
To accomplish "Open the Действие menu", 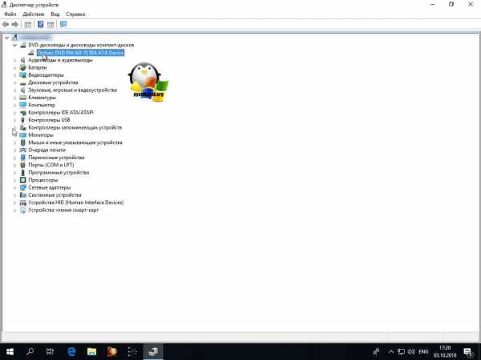I will (x=34, y=14).
